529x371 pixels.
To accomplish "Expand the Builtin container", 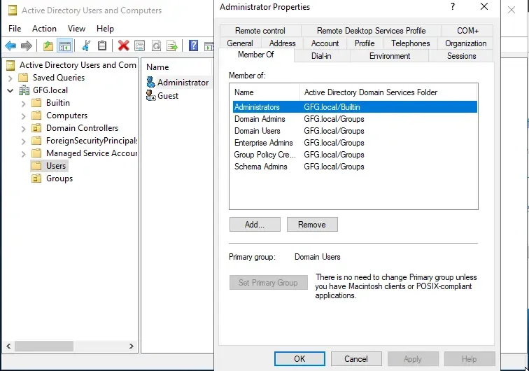I will pyautogui.click(x=23, y=104).
